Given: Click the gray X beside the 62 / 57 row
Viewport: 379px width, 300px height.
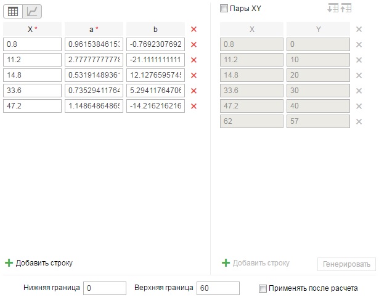Looking at the screenshot, I should pyautogui.click(x=359, y=121).
